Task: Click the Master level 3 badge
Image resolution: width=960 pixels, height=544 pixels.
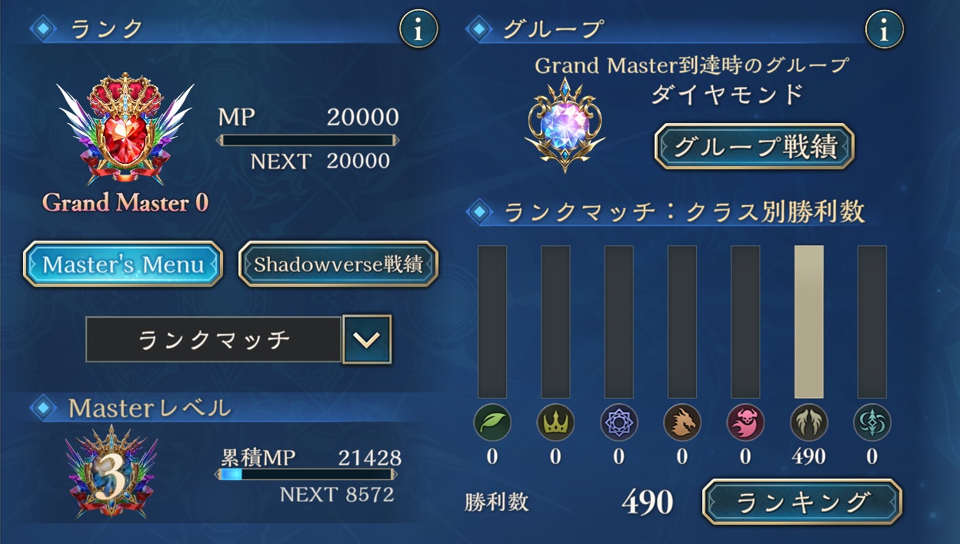Action: coord(112,472)
